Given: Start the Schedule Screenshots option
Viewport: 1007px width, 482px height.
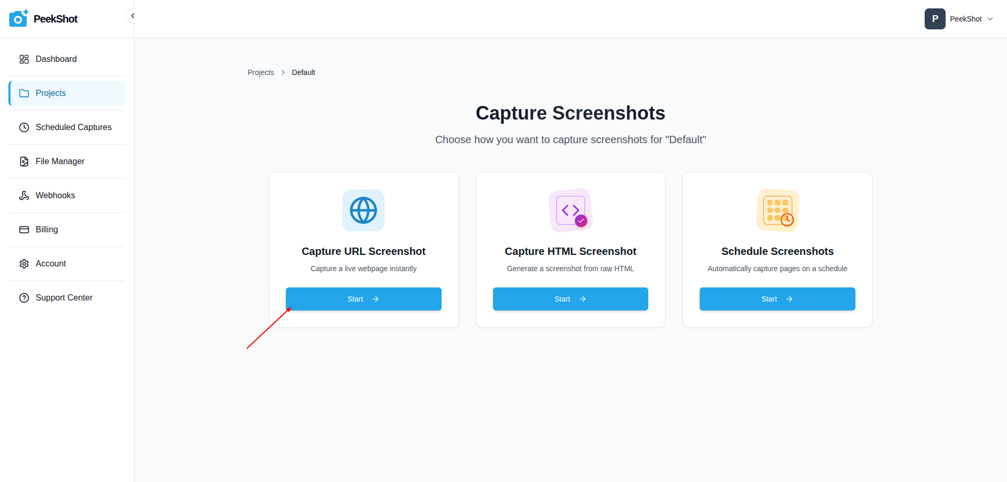Looking at the screenshot, I should (777, 299).
